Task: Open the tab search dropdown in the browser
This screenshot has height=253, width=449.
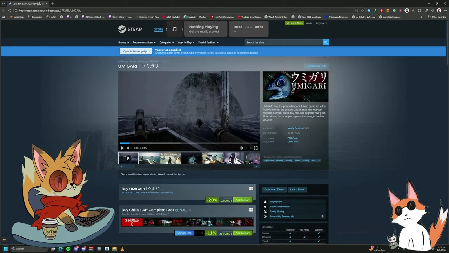Action: pos(3,4)
